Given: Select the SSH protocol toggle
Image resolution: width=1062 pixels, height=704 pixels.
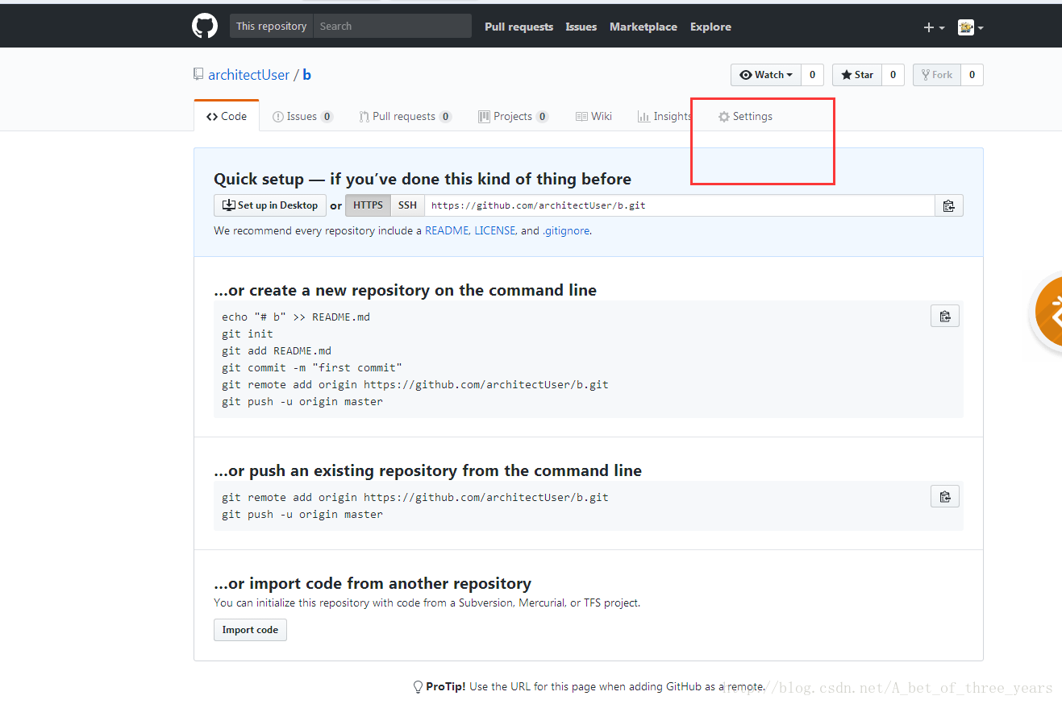Looking at the screenshot, I should [408, 205].
